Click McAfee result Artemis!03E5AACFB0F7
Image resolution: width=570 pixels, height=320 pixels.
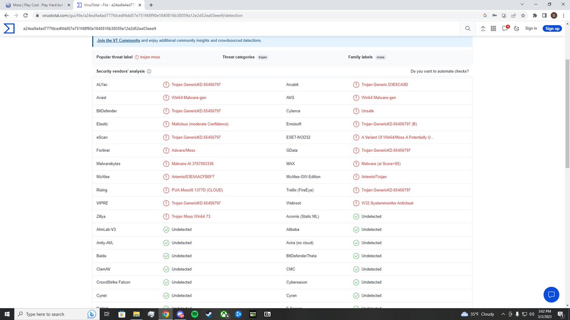point(193,177)
